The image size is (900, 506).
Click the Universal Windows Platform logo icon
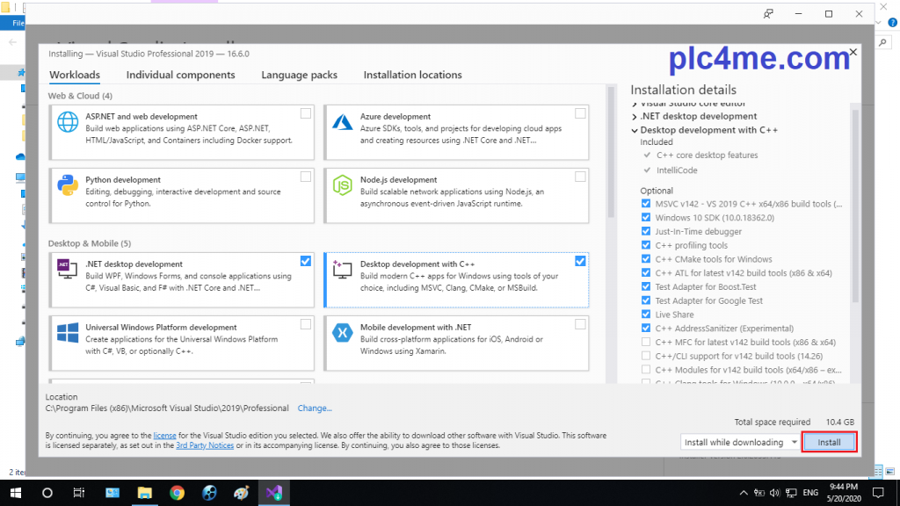68,333
